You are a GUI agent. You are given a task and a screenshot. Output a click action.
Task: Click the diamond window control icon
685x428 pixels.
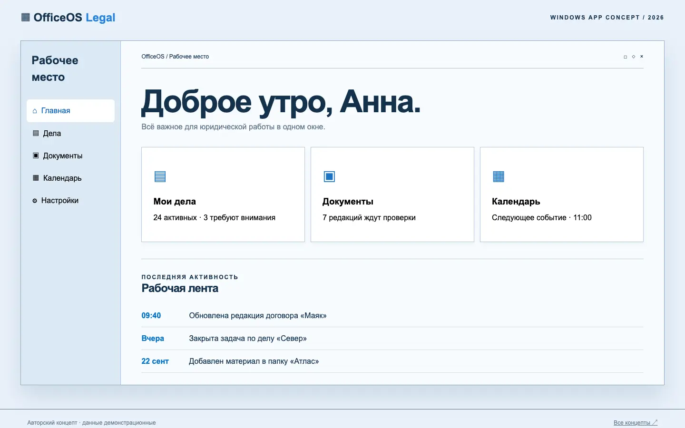[x=634, y=57]
